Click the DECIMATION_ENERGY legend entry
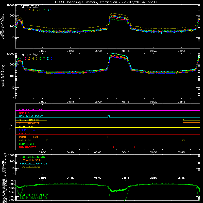 pos(32,157)
